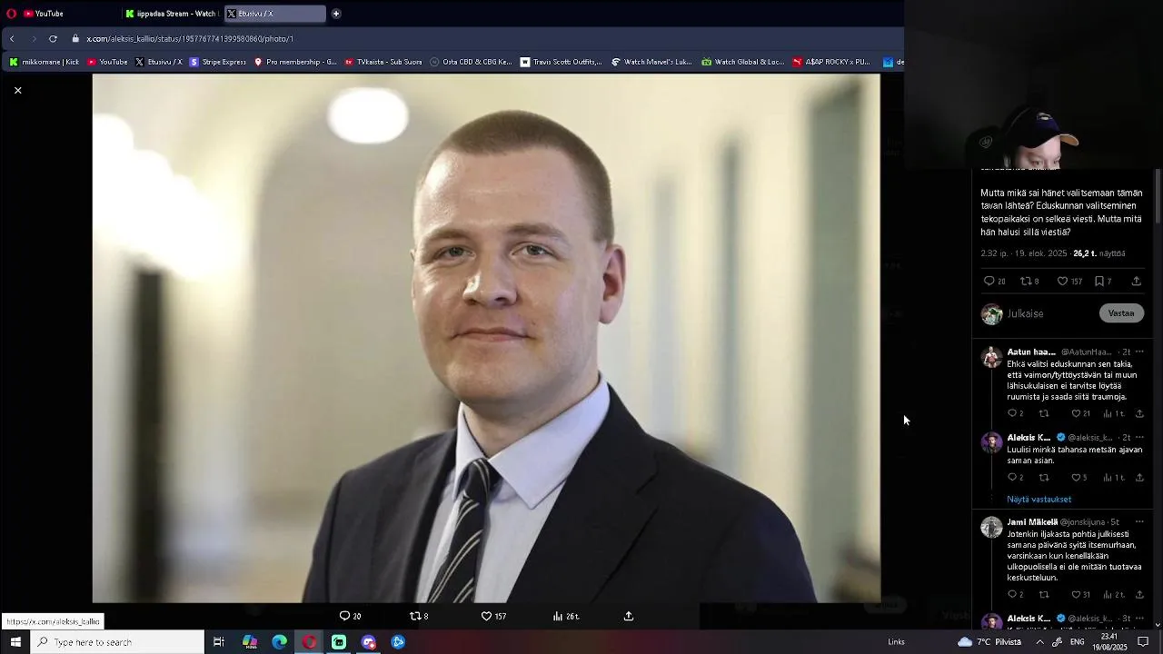The height and width of the screenshot is (654, 1163).
Task: Open view stats below the photo
Action: point(566,616)
